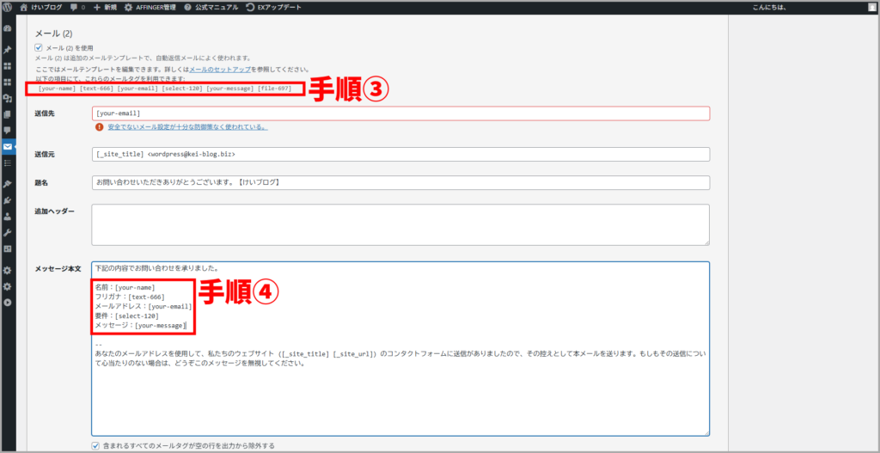Screen dimensions: 880x453
Task: Open the Contact mail envelope sidebar icon
Action: [8, 146]
